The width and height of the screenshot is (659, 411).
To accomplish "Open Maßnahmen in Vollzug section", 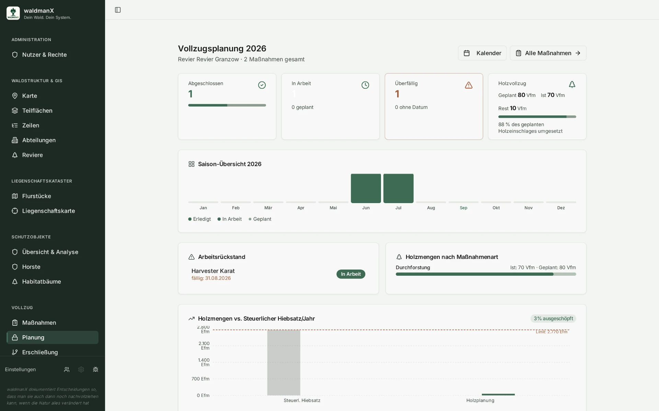I will 53,323.
